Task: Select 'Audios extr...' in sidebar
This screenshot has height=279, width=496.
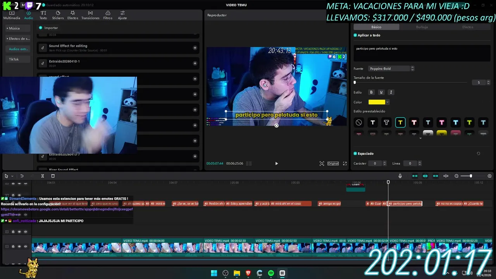Action: pyautogui.click(x=18, y=49)
